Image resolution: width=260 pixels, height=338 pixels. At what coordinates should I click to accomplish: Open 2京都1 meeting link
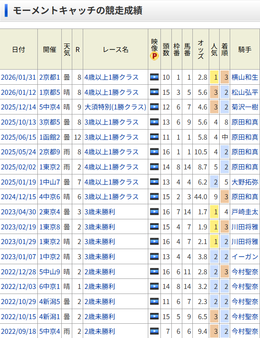[x=50, y=77]
